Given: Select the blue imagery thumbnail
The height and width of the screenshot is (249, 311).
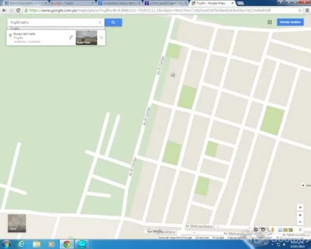Looking at the screenshot, I should click(280, 230).
